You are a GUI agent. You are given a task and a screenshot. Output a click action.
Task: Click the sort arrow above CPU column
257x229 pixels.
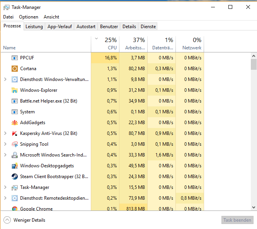pos(96,39)
